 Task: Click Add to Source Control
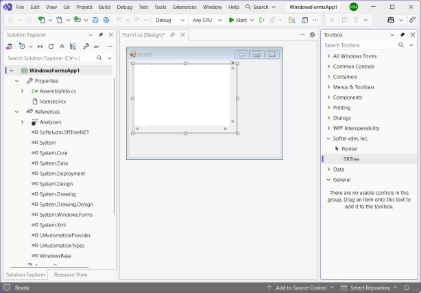click(300, 288)
